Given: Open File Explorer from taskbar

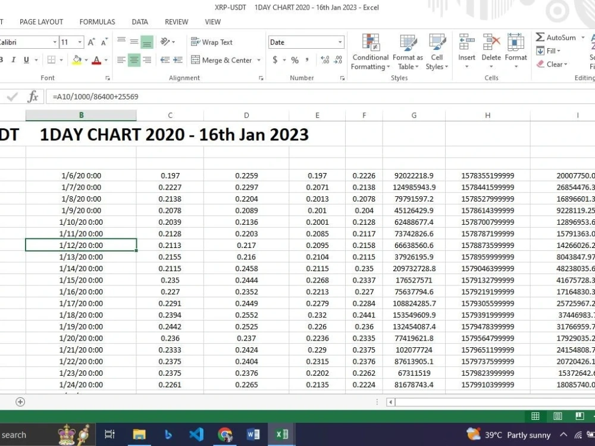Looking at the screenshot, I should pyautogui.click(x=139, y=434).
